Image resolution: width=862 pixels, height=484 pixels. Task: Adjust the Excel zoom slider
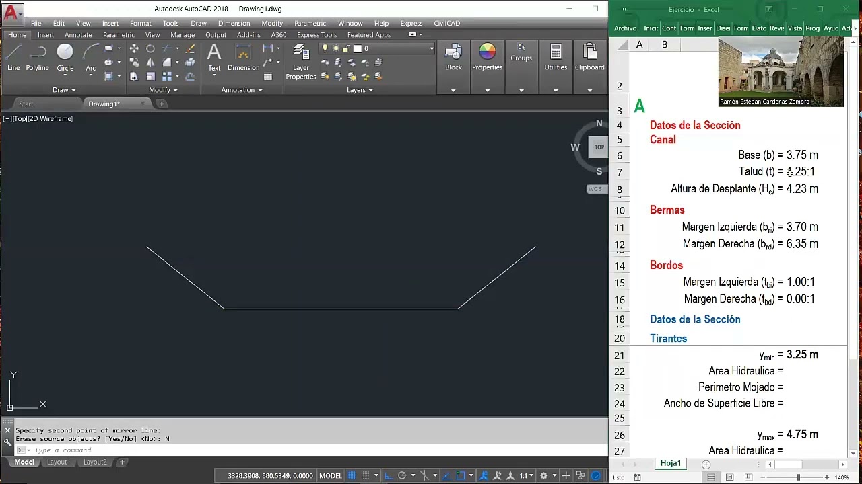click(798, 477)
